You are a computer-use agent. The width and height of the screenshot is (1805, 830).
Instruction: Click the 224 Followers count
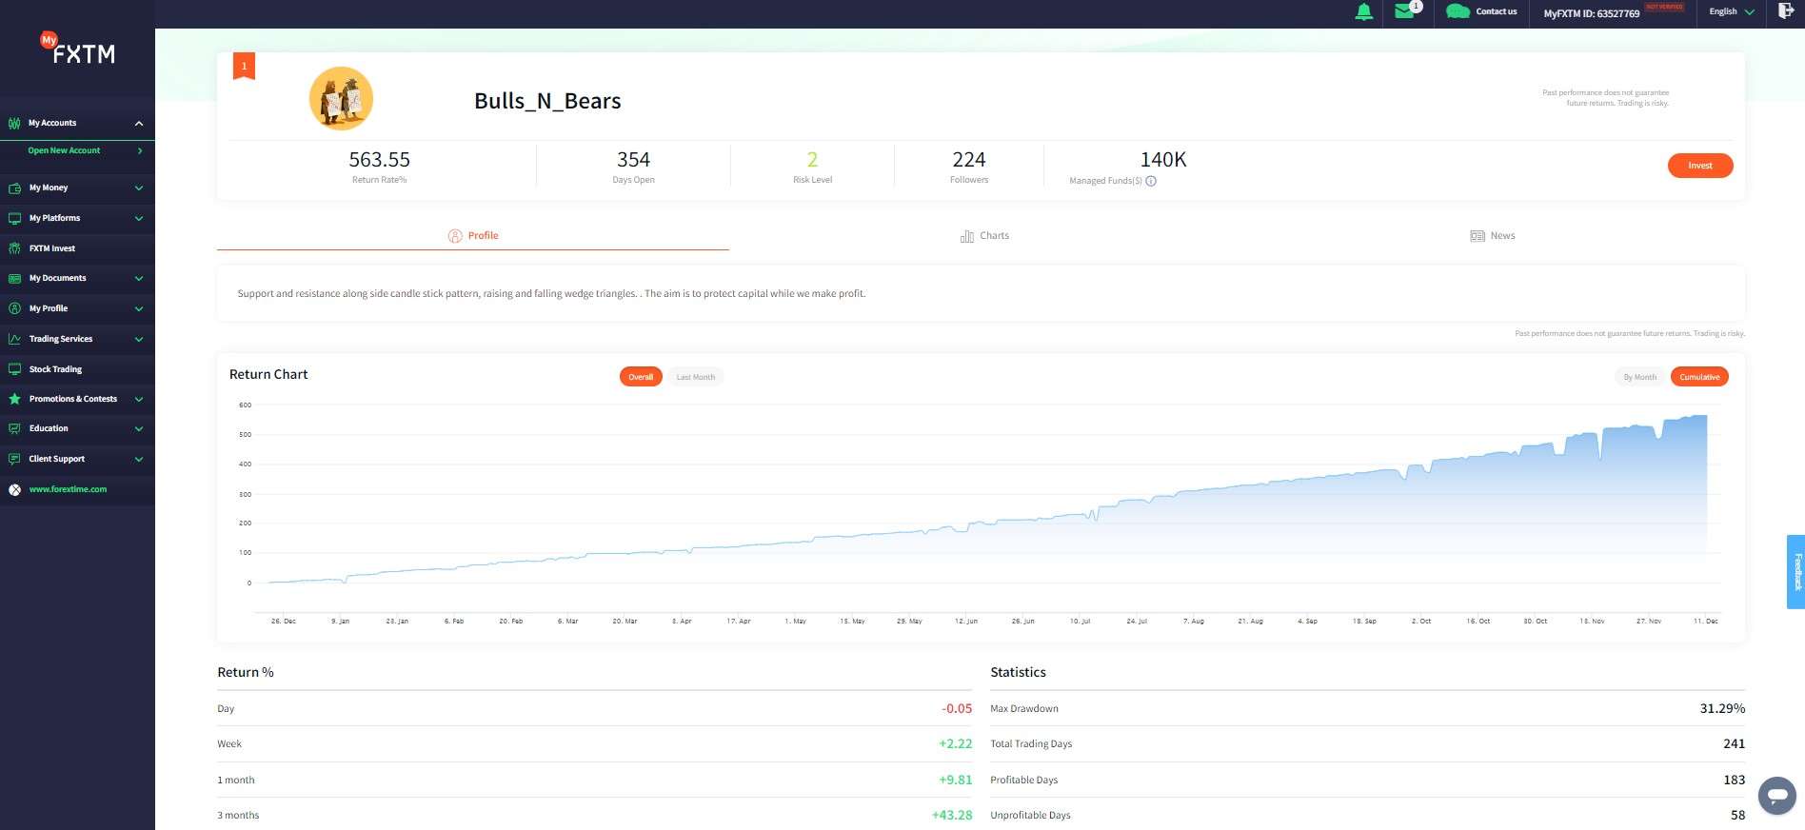point(969,160)
